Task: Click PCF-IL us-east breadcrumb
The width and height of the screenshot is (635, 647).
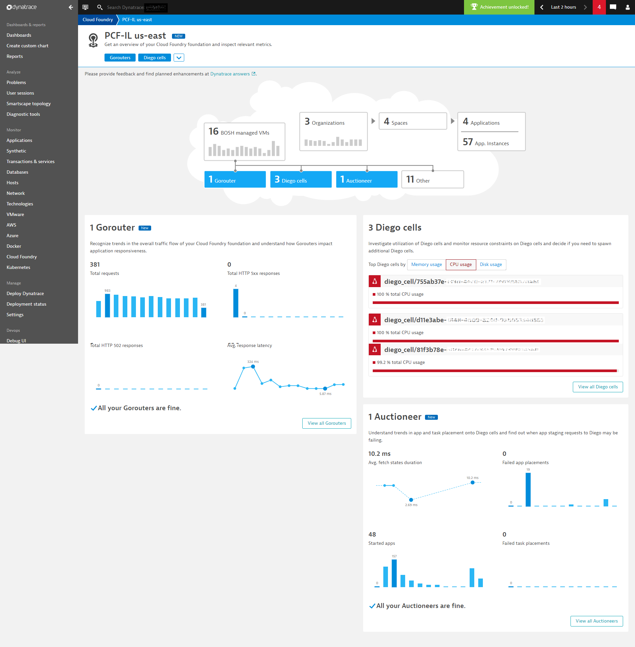Action: click(137, 20)
